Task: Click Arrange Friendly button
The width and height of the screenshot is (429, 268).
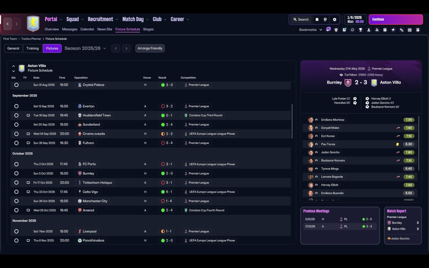Action: 150,49
